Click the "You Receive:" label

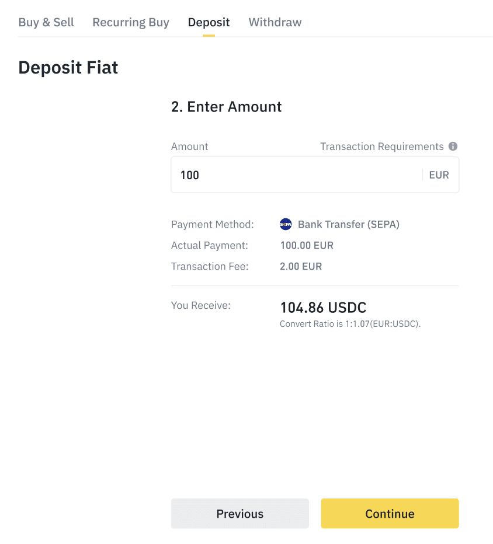(x=201, y=305)
